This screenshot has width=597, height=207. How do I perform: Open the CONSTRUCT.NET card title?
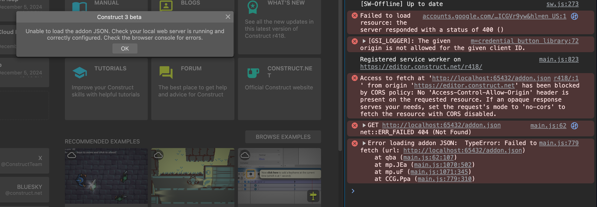tap(290, 72)
